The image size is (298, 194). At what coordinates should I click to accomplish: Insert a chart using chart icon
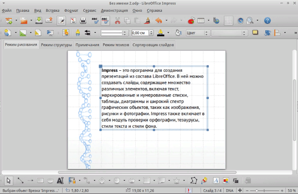tap(191, 20)
